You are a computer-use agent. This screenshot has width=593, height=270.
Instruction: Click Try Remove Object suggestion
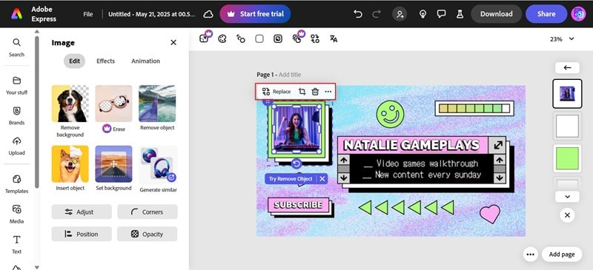click(x=291, y=178)
